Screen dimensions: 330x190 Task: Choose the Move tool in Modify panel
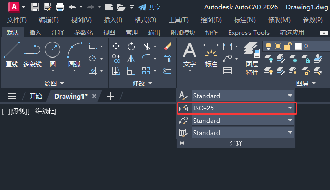[x=116, y=46]
